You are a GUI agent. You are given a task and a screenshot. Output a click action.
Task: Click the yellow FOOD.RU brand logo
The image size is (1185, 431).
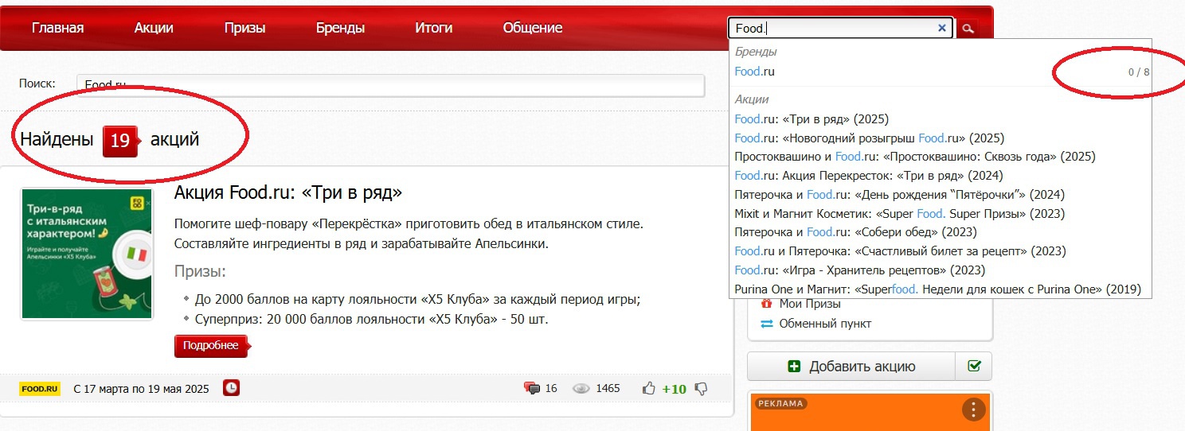40,389
